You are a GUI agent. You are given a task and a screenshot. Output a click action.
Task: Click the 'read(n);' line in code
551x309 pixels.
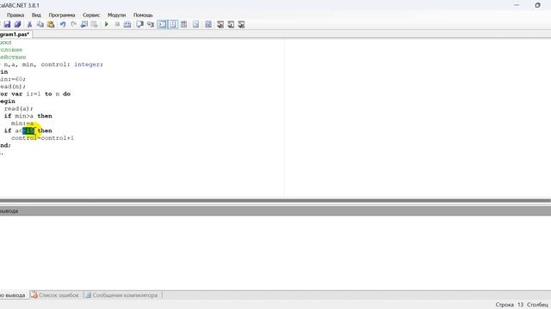[13, 87]
